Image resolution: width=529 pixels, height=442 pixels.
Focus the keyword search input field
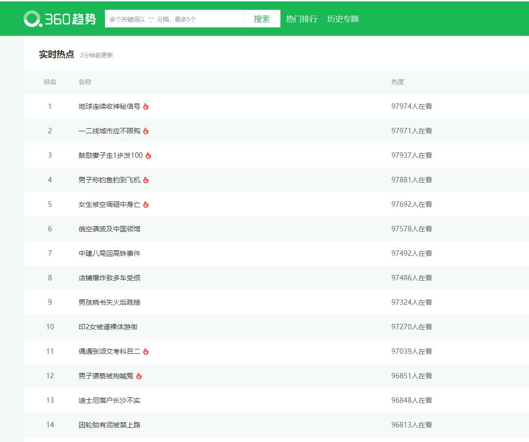174,19
